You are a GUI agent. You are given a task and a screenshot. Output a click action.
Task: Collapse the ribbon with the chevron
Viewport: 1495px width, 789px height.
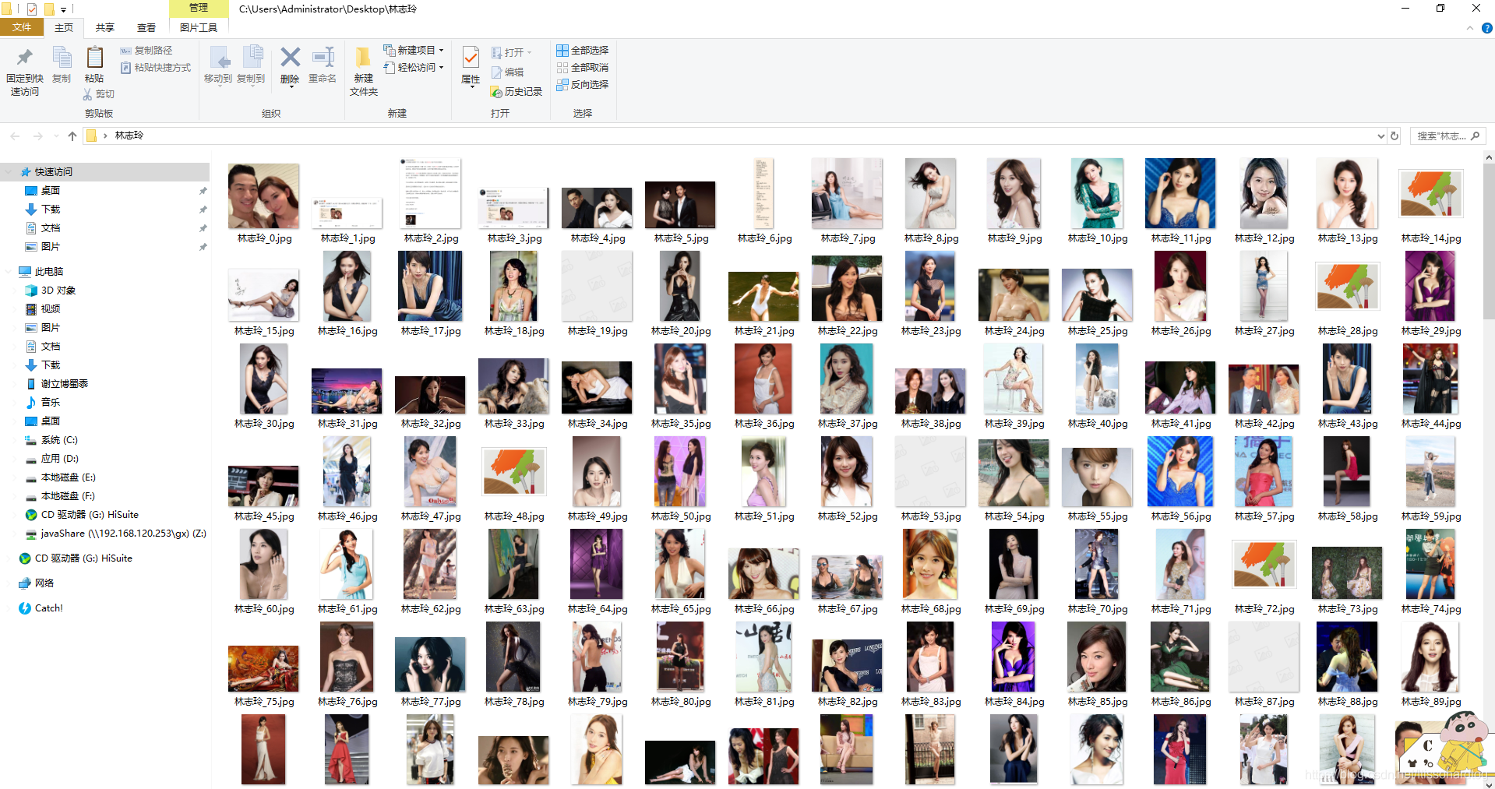pyautogui.click(x=1470, y=28)
